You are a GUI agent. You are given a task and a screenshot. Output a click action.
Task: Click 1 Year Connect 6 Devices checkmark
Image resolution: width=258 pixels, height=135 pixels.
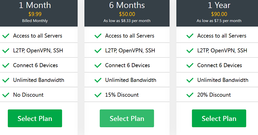pyautogui.click(x=190, y=66)
